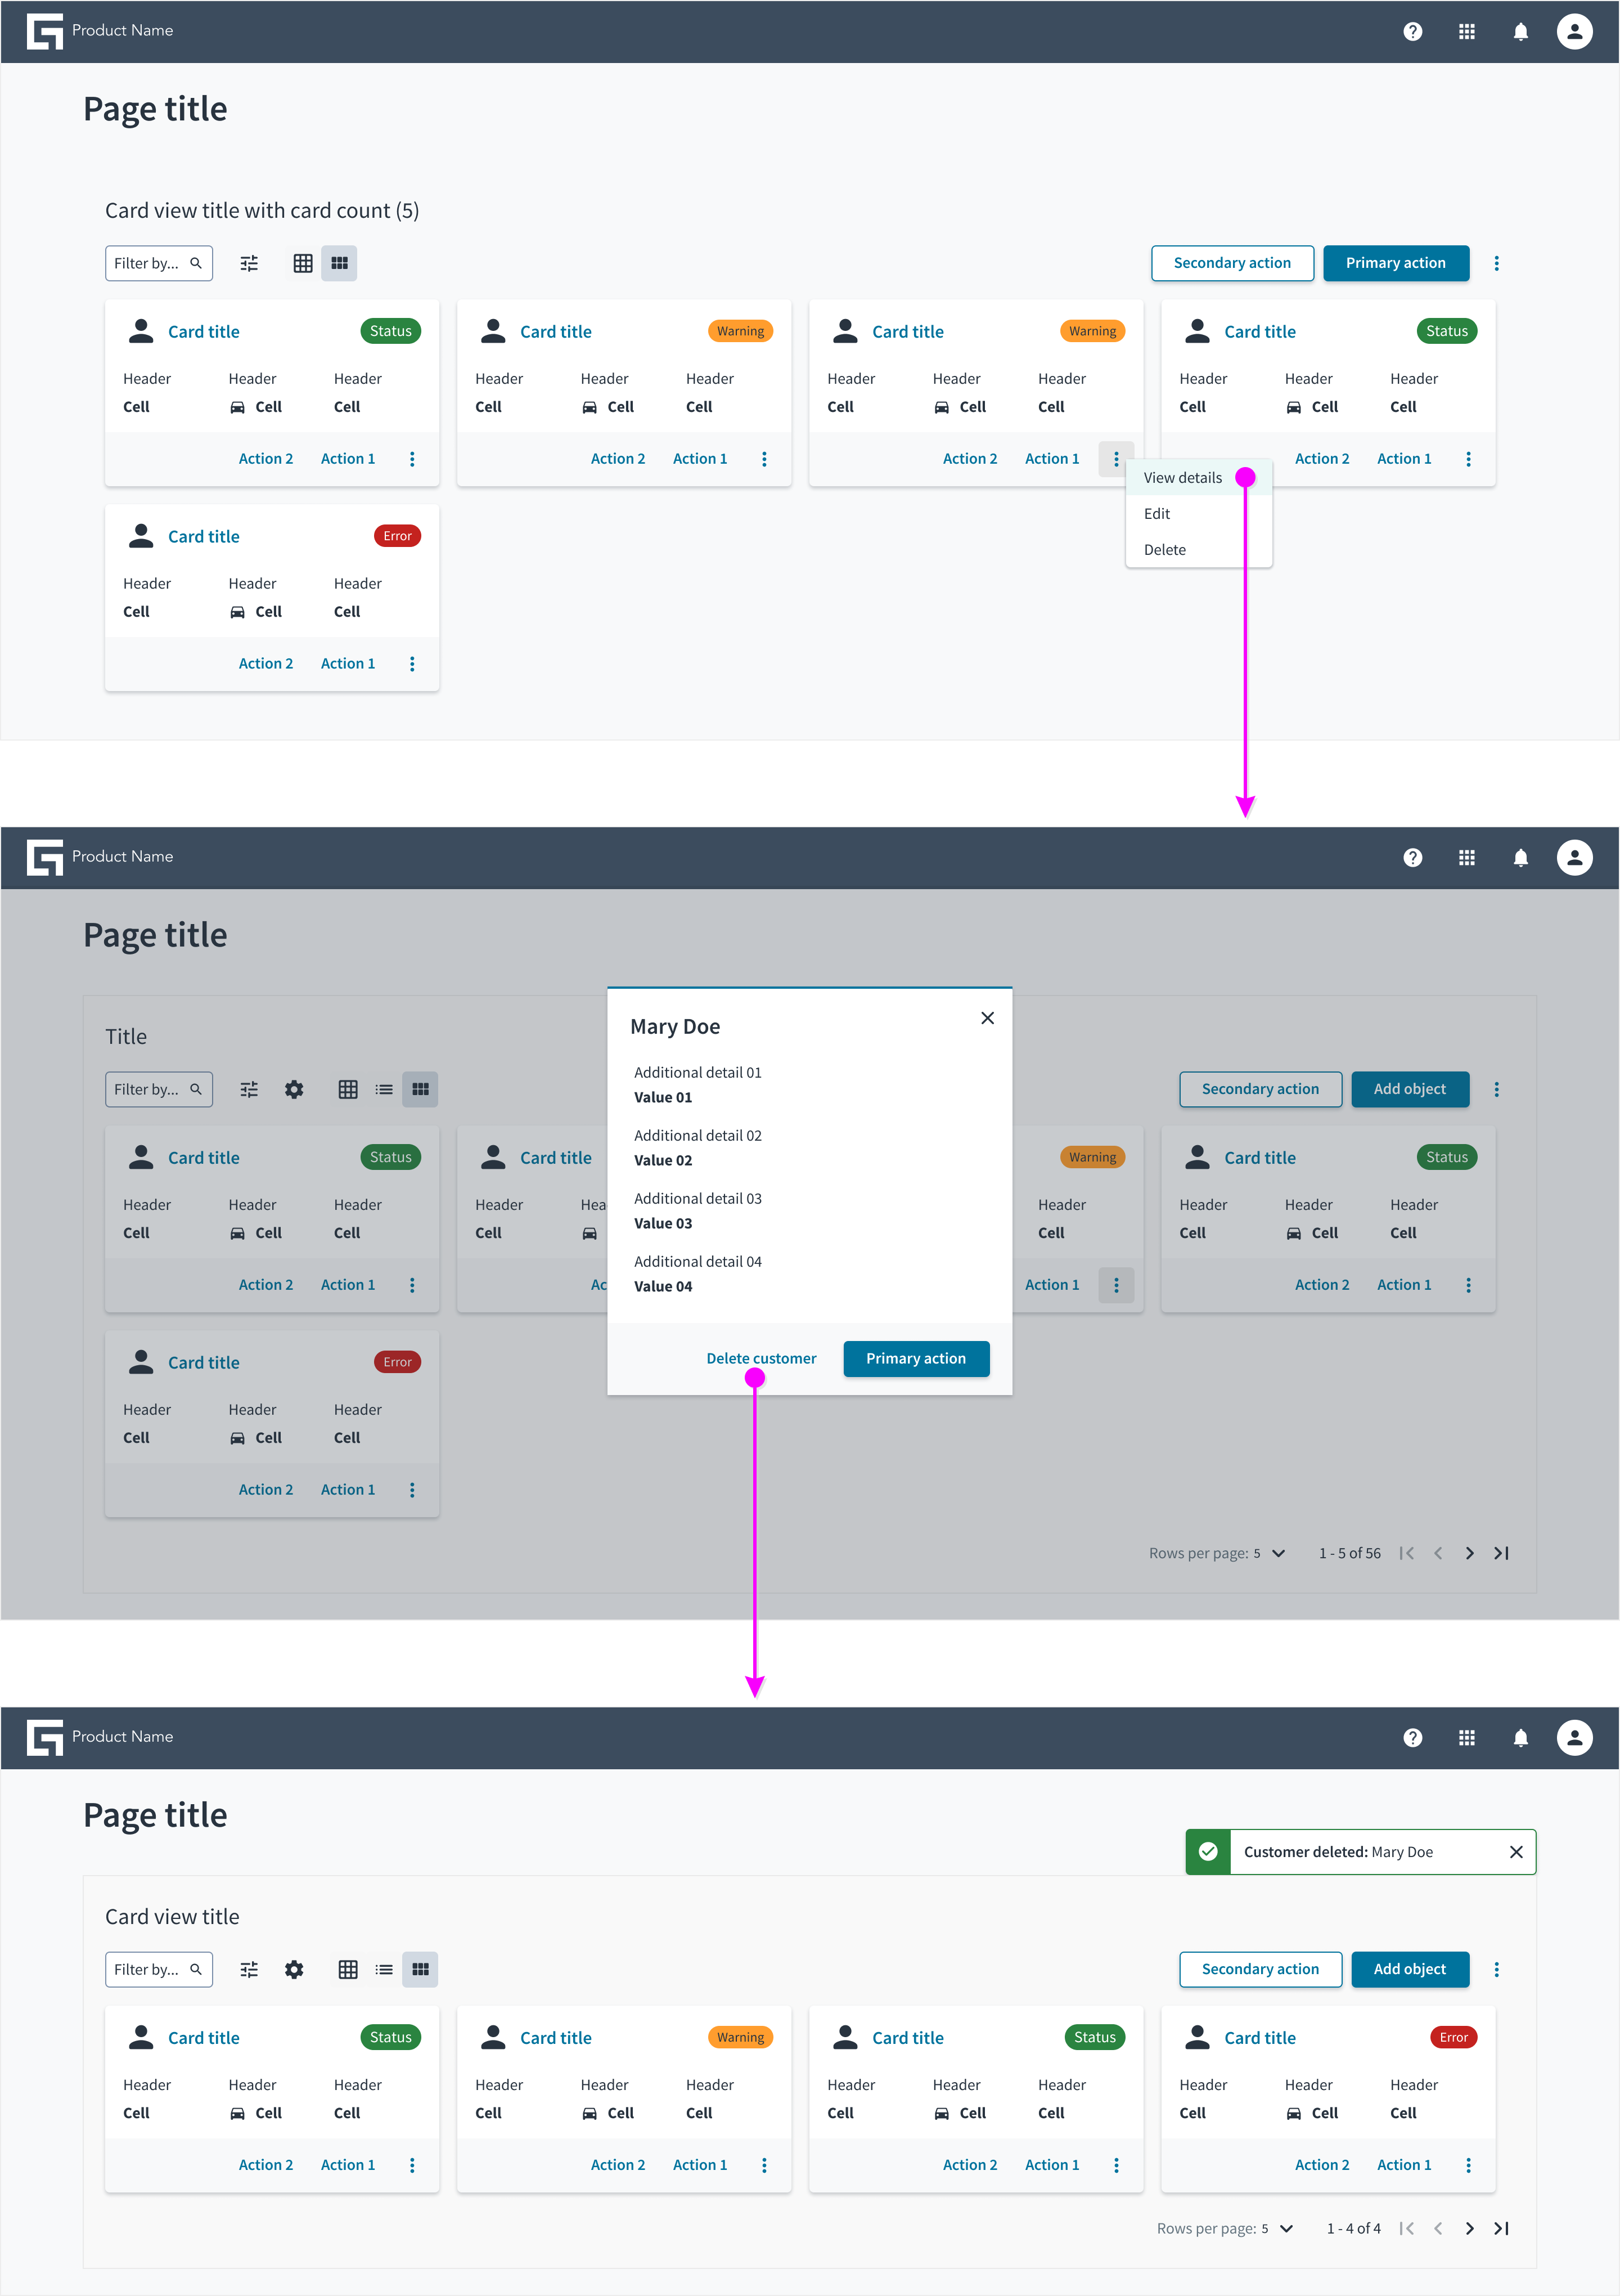Select card view in the card count (5) toolbar

(x=339, y=263)
